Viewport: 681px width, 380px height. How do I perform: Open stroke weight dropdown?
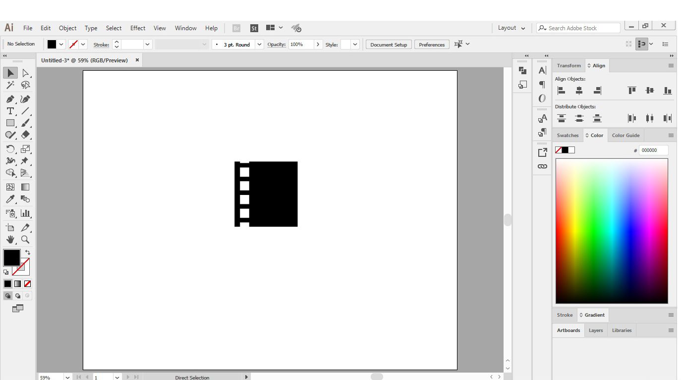[147, 45]
